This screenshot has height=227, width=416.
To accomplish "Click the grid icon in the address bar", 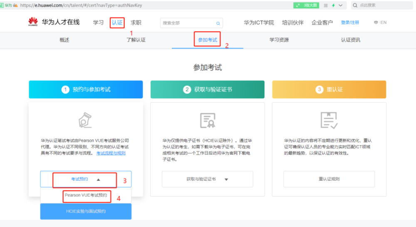I will click(326, 5).
